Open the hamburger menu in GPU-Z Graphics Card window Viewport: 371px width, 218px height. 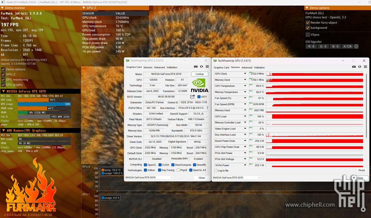[x=207, y=67]
